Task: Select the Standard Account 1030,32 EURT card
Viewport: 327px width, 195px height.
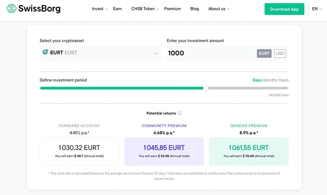Action: pyautogui.click(x=79, y=151)
